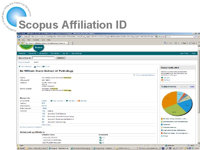Open the Page dropdown in IE command bar
Screen dimensions: 200x150
point(184,43)
